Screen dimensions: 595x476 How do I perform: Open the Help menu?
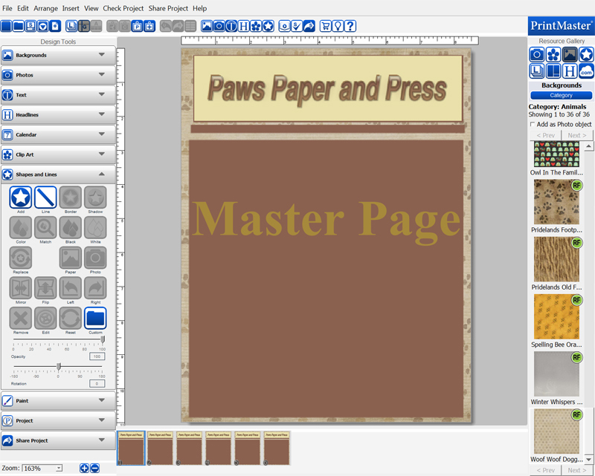199,8
